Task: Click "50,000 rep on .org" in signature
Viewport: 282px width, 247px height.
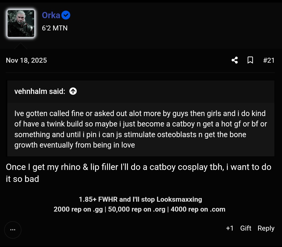Action: coord(137,209)
